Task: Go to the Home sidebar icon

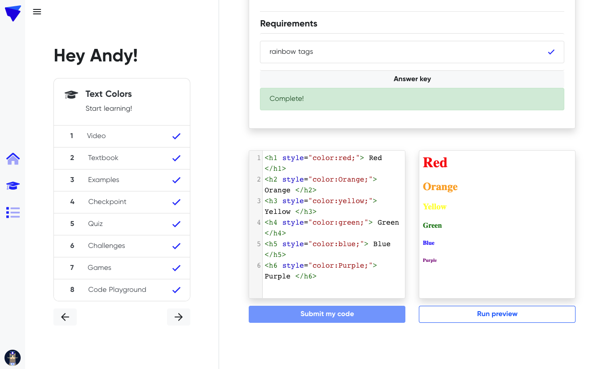Action: 13,159
